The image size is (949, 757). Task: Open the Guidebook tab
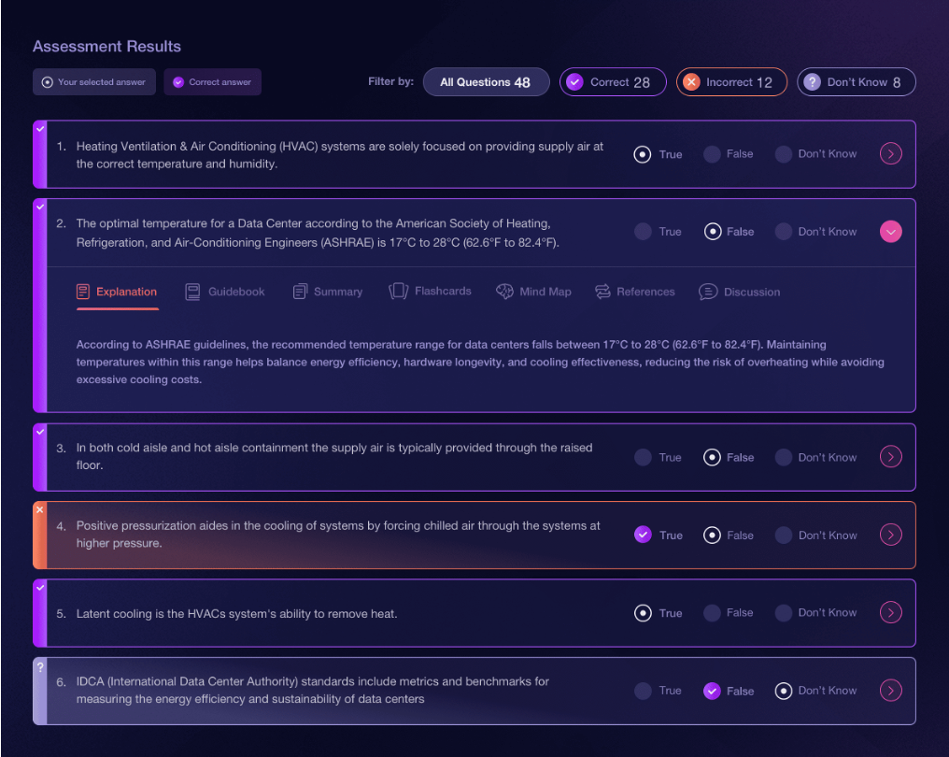pyautogui.click(x=225, y=292)
